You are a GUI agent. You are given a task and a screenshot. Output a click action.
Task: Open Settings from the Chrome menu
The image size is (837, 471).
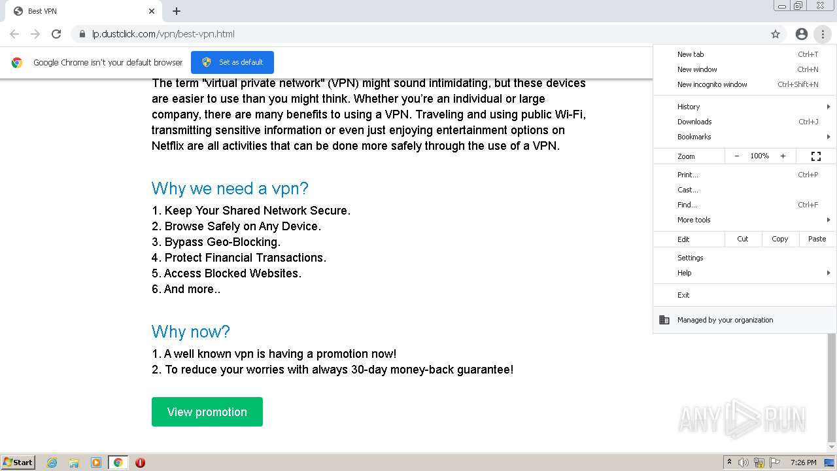pyautogui.click(x=745, y=258)
